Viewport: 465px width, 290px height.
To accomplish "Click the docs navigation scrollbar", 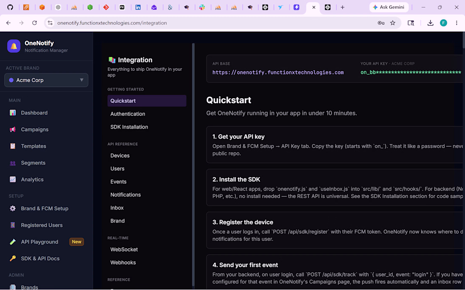I will coord(193,164).
